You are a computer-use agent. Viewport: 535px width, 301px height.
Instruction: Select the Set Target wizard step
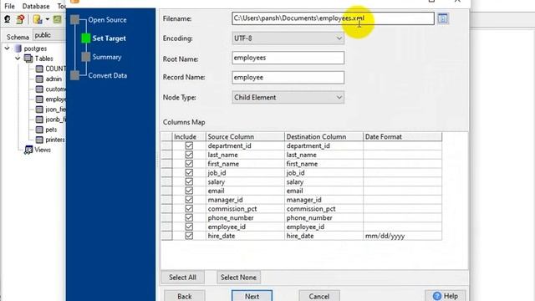110,38
